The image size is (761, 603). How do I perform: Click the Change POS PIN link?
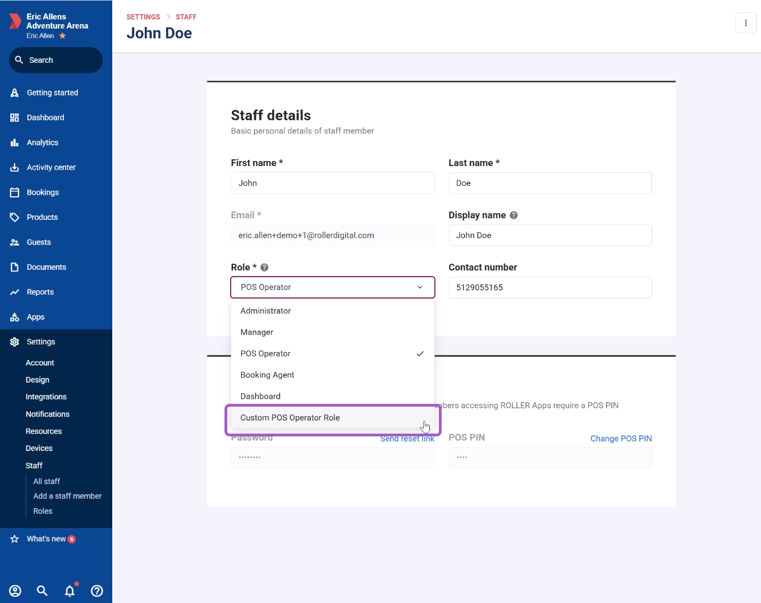(621, 439)
